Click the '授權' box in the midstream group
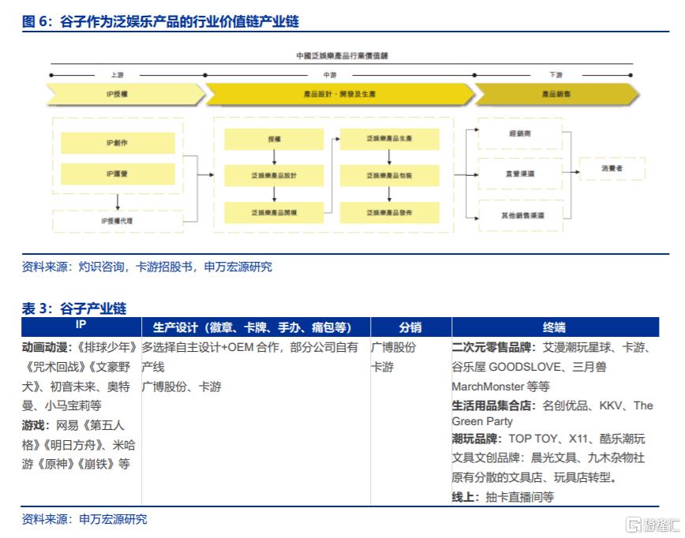The image size is (685, 538). pos(274,140)
